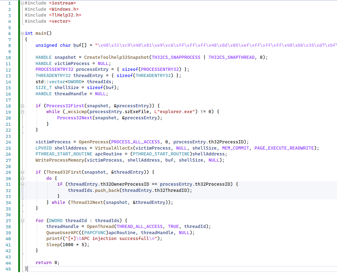Click PAGE_EXECUTE_READWRITE constant
This screenshot has width=337, height=274.
point(284,148)
